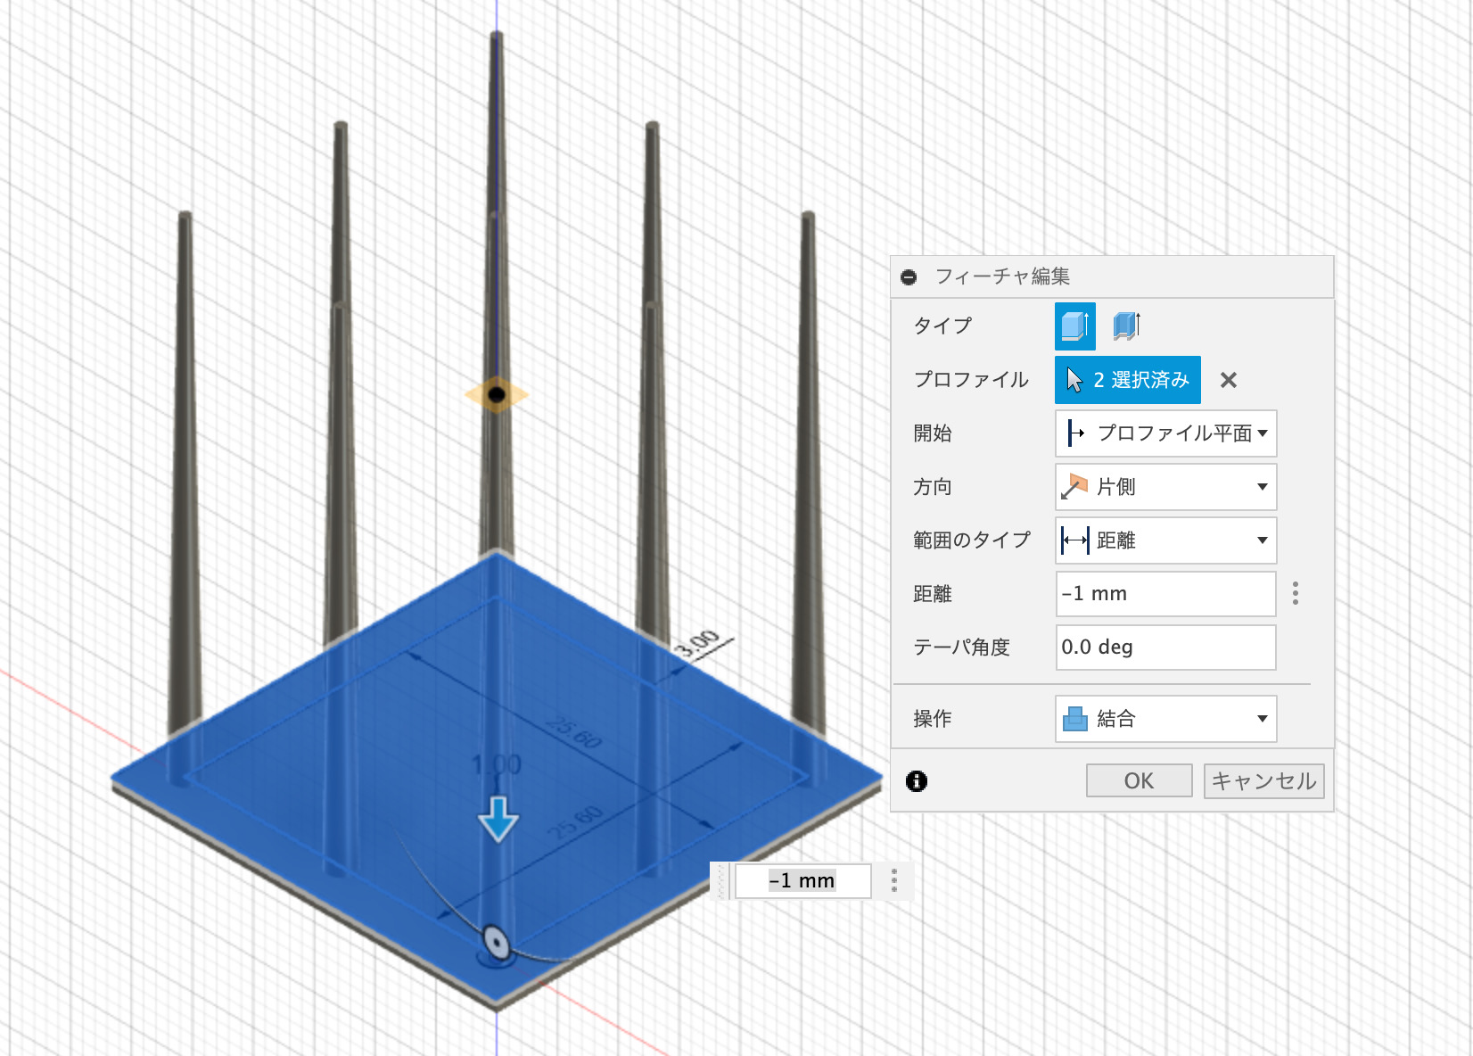Click the taper angle rotation manipulator
Image resolution: width=1473 pixels, height=1056 pixels.
coord(496,942)
